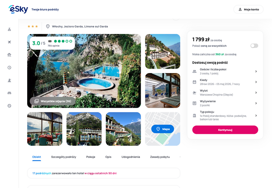
Task: Open the last minute clock sidebar icon
Action: (10, 67)
